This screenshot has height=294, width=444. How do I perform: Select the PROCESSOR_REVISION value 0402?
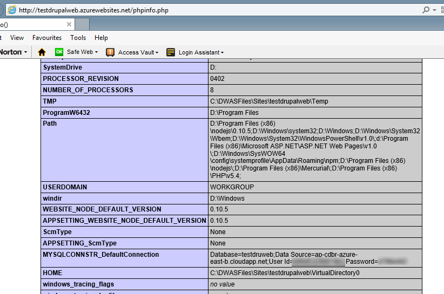point(217,79)
